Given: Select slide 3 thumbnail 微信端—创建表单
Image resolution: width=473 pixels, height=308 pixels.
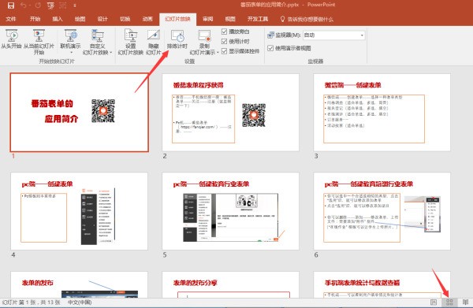Looking at the screenshot, I should tap(382, 113).
